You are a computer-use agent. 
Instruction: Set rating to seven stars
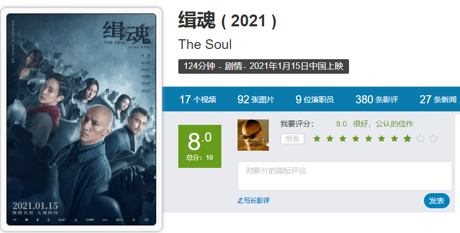pos(394,138)
